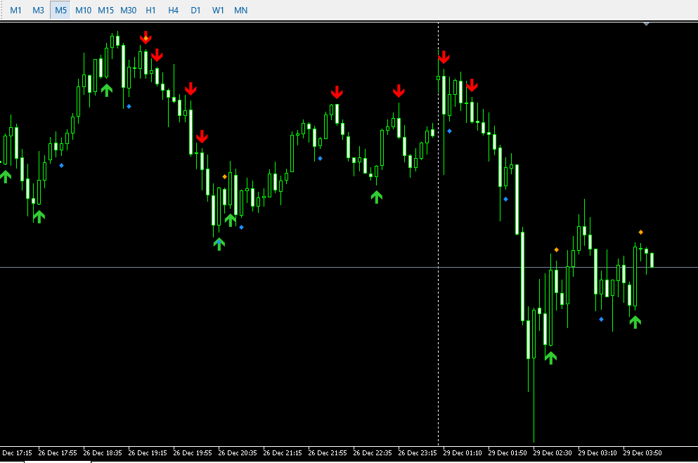Image resolution: width=698 pixels, height=463 pixels.
Task: Select the rightmost orange diamond marker
Action: coord(640,232)
